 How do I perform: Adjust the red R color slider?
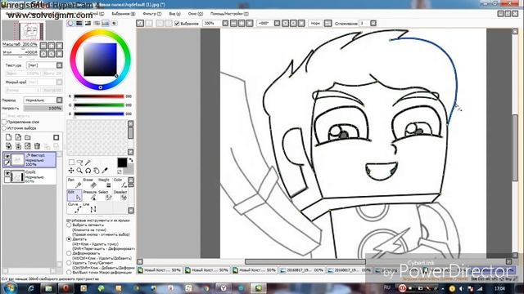[99, 96]
